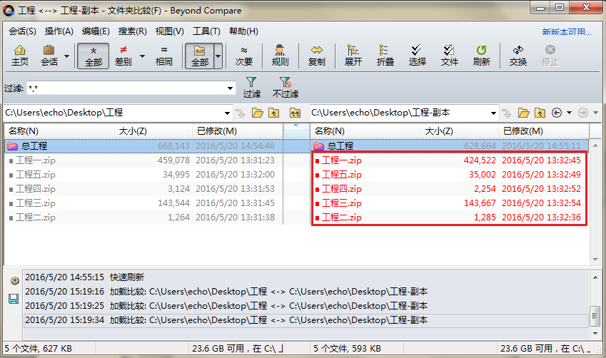Expand the left folder path dropdown

pos(227,113)
